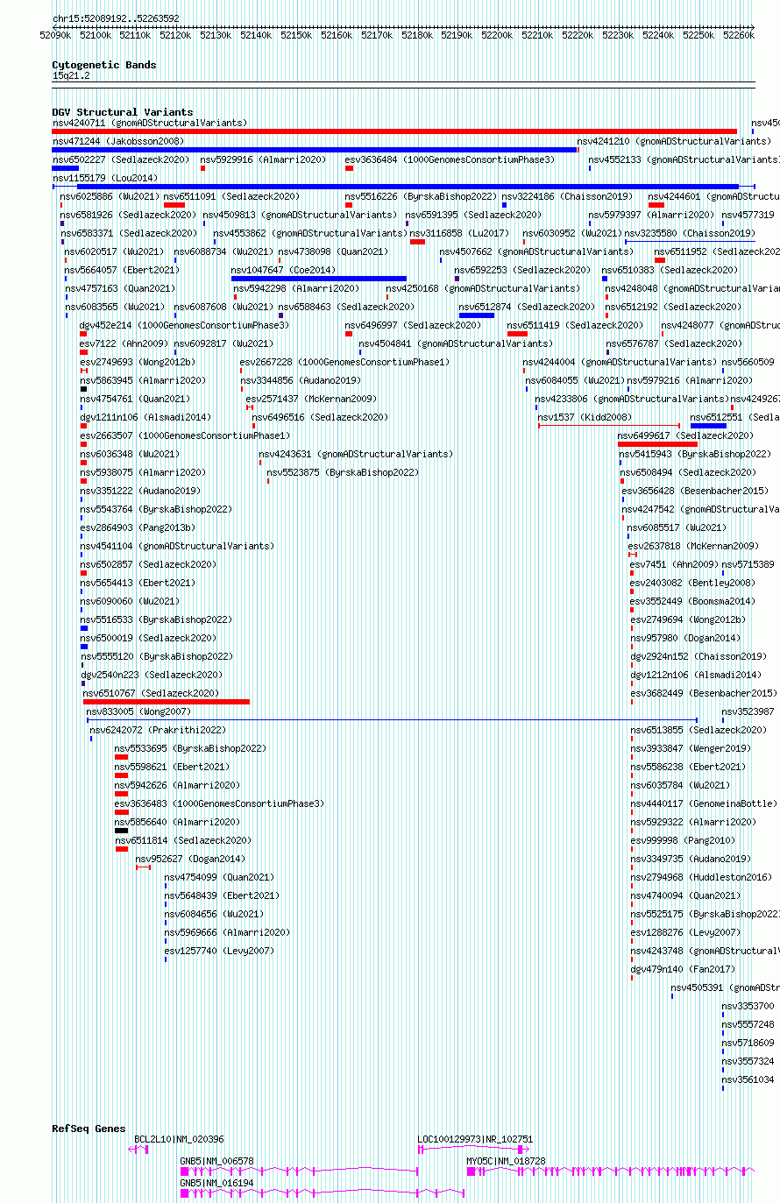
Task: Select cytoband 15q21.2
Action: pyautogui.click(x=71, y=75)
